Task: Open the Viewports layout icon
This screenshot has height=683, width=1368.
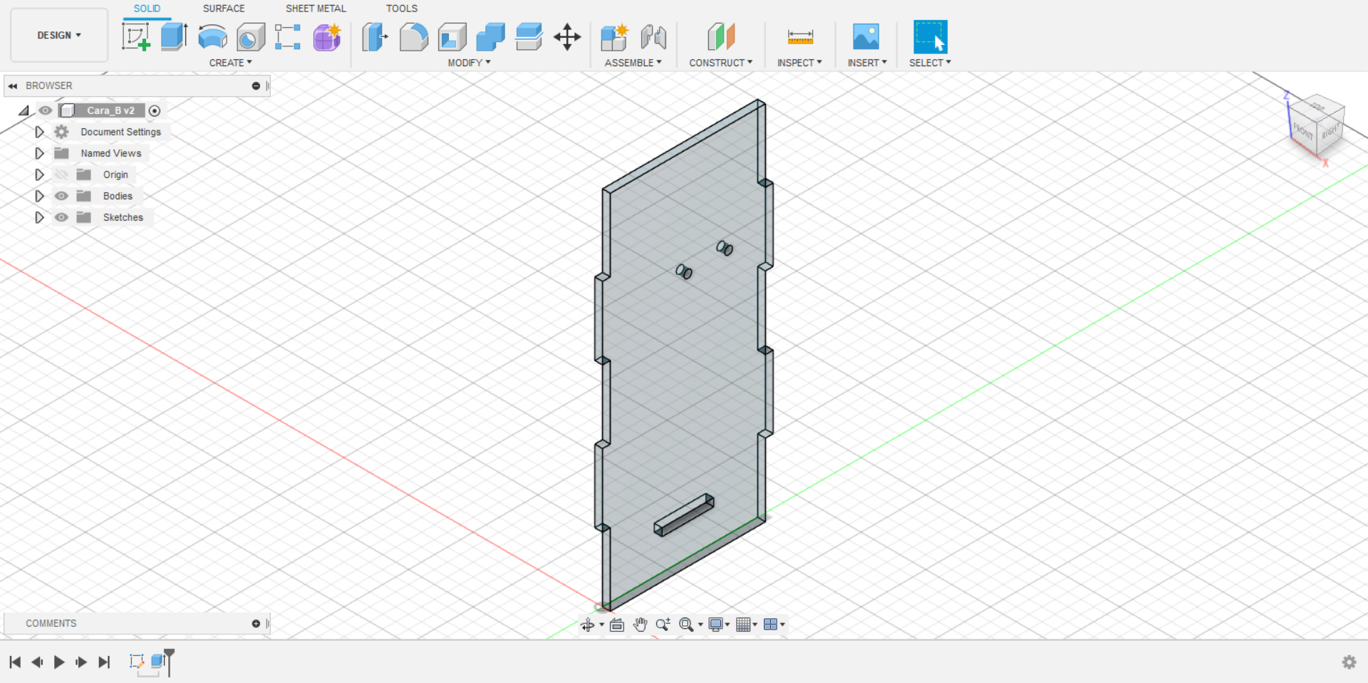Action: [770, 625]
